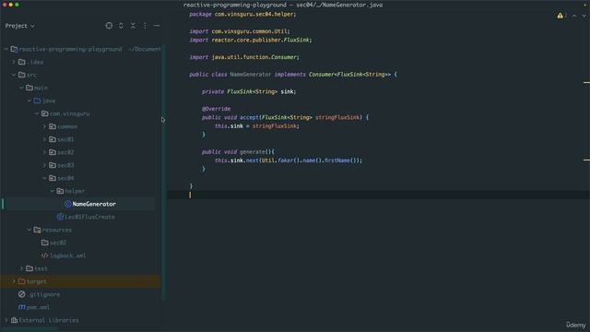This screenshot has height=332, width=590.
Task: Collapse the helper package chevron
Action: pyautogui.click(x=53, y=191)
